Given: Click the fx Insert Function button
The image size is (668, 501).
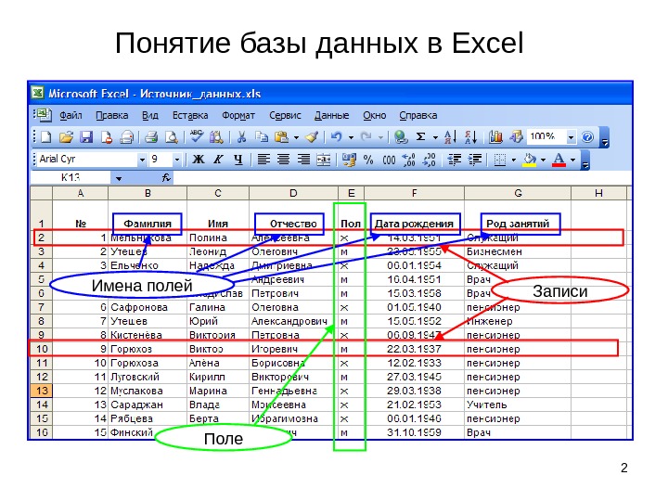Looking at the screenshot, I should pos(166,177).
